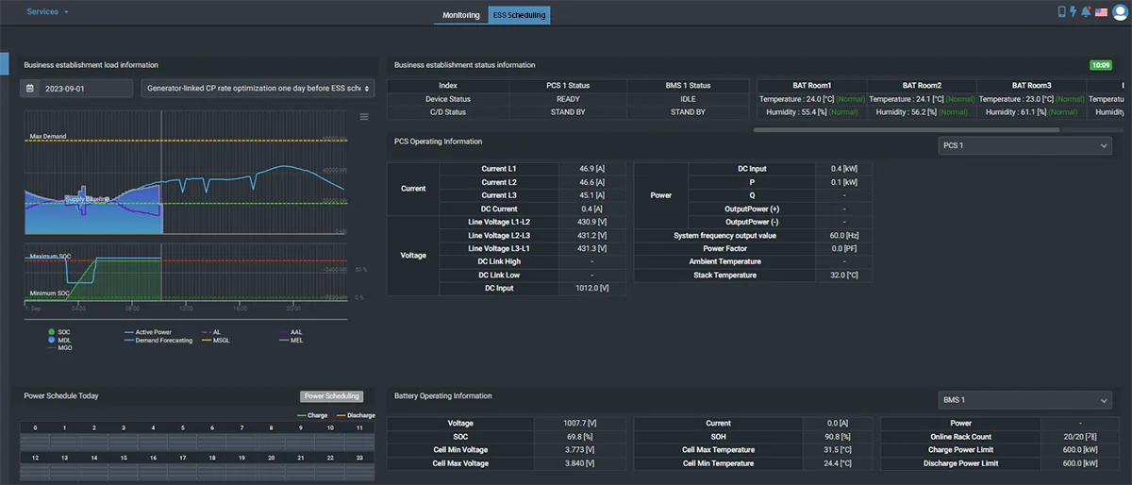Expand the BMS 1 dropdown
This screenshot has width=1132, height=485.
point(1025,400)
